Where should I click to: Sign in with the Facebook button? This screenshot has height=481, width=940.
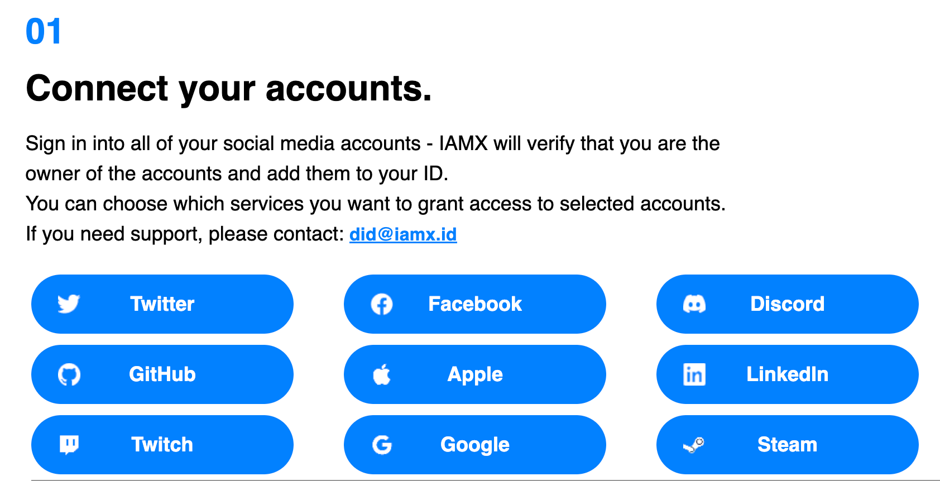pyautogui.click(x=475, y=304)
